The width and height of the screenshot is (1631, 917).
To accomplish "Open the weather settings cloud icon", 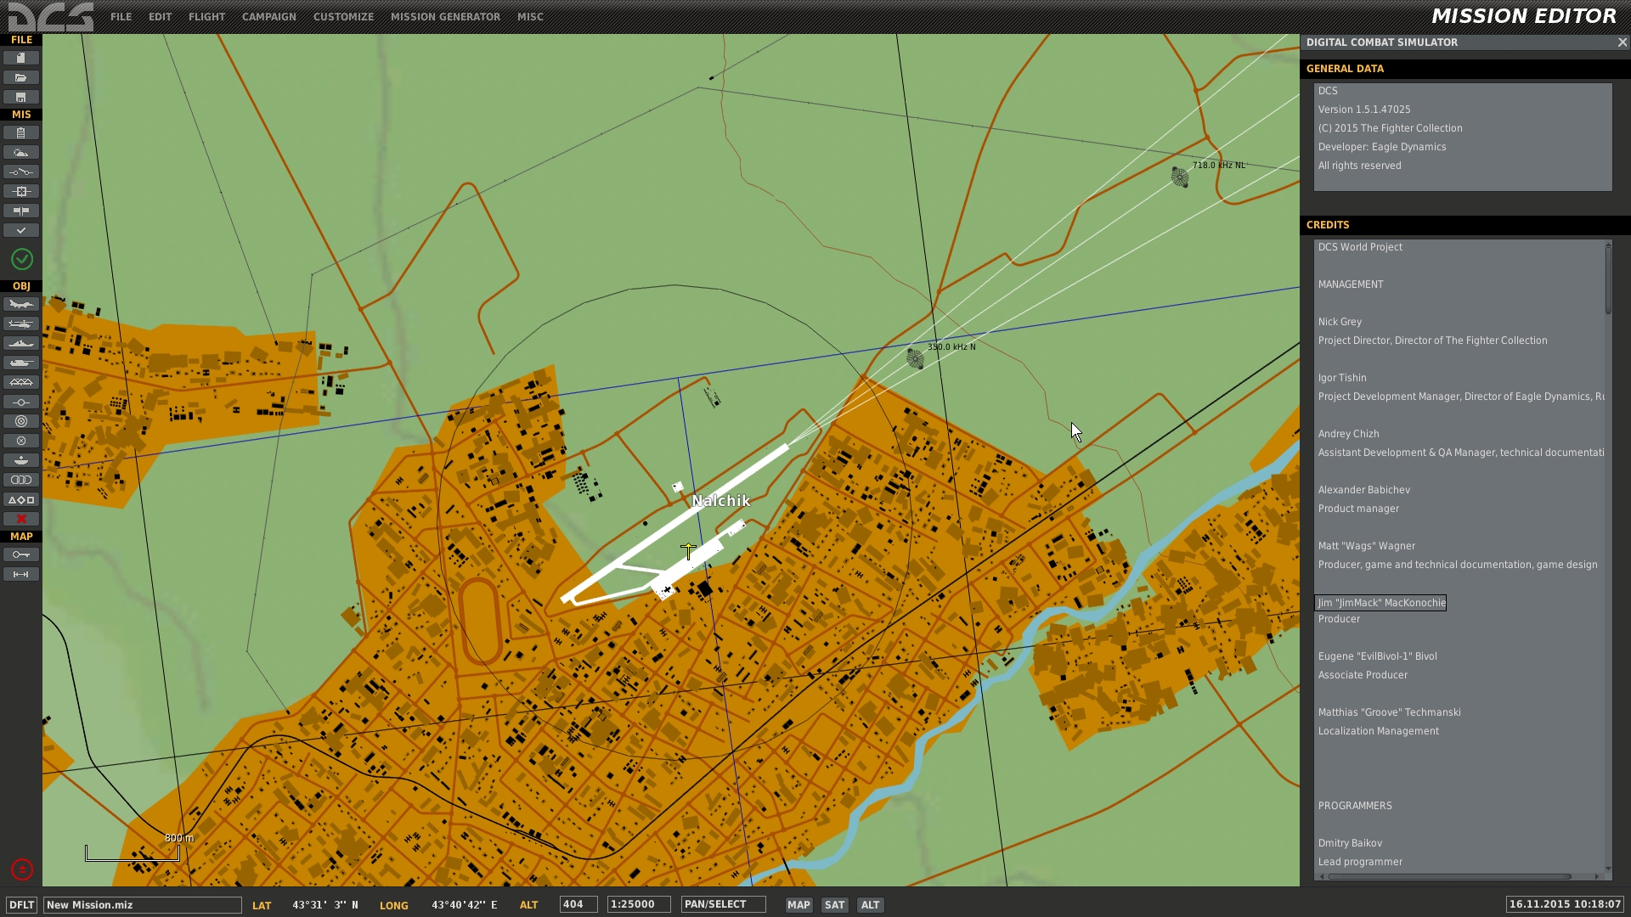I will coord(21,152).
